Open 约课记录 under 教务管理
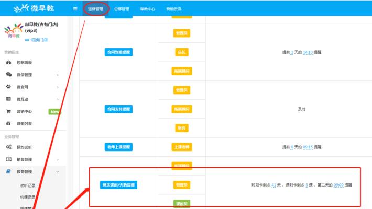The image size is (372, 209). [x=28, y=197]
